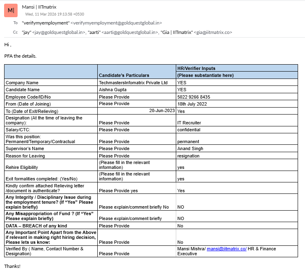This screenshot has width=305, height=272.
Task: Click the TechmastersInfomatrix Private Ltd cell
Action: point(133,83)
